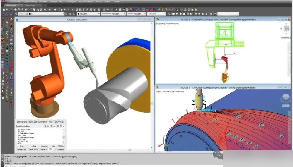Click the seconds field showing 02,70

(59, 126)
